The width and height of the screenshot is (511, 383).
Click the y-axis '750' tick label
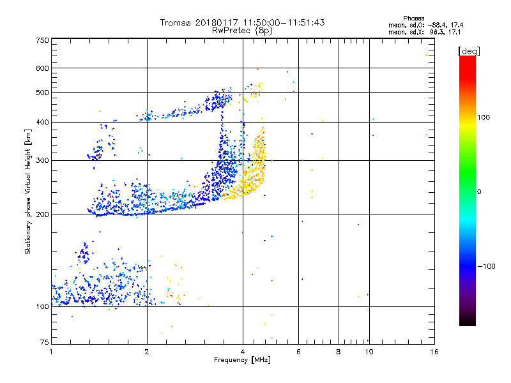click(42, 40)
